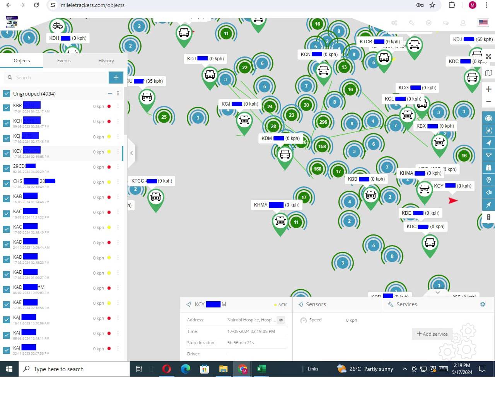
Task: Select the US flag language icon
Action: (483, 22)
